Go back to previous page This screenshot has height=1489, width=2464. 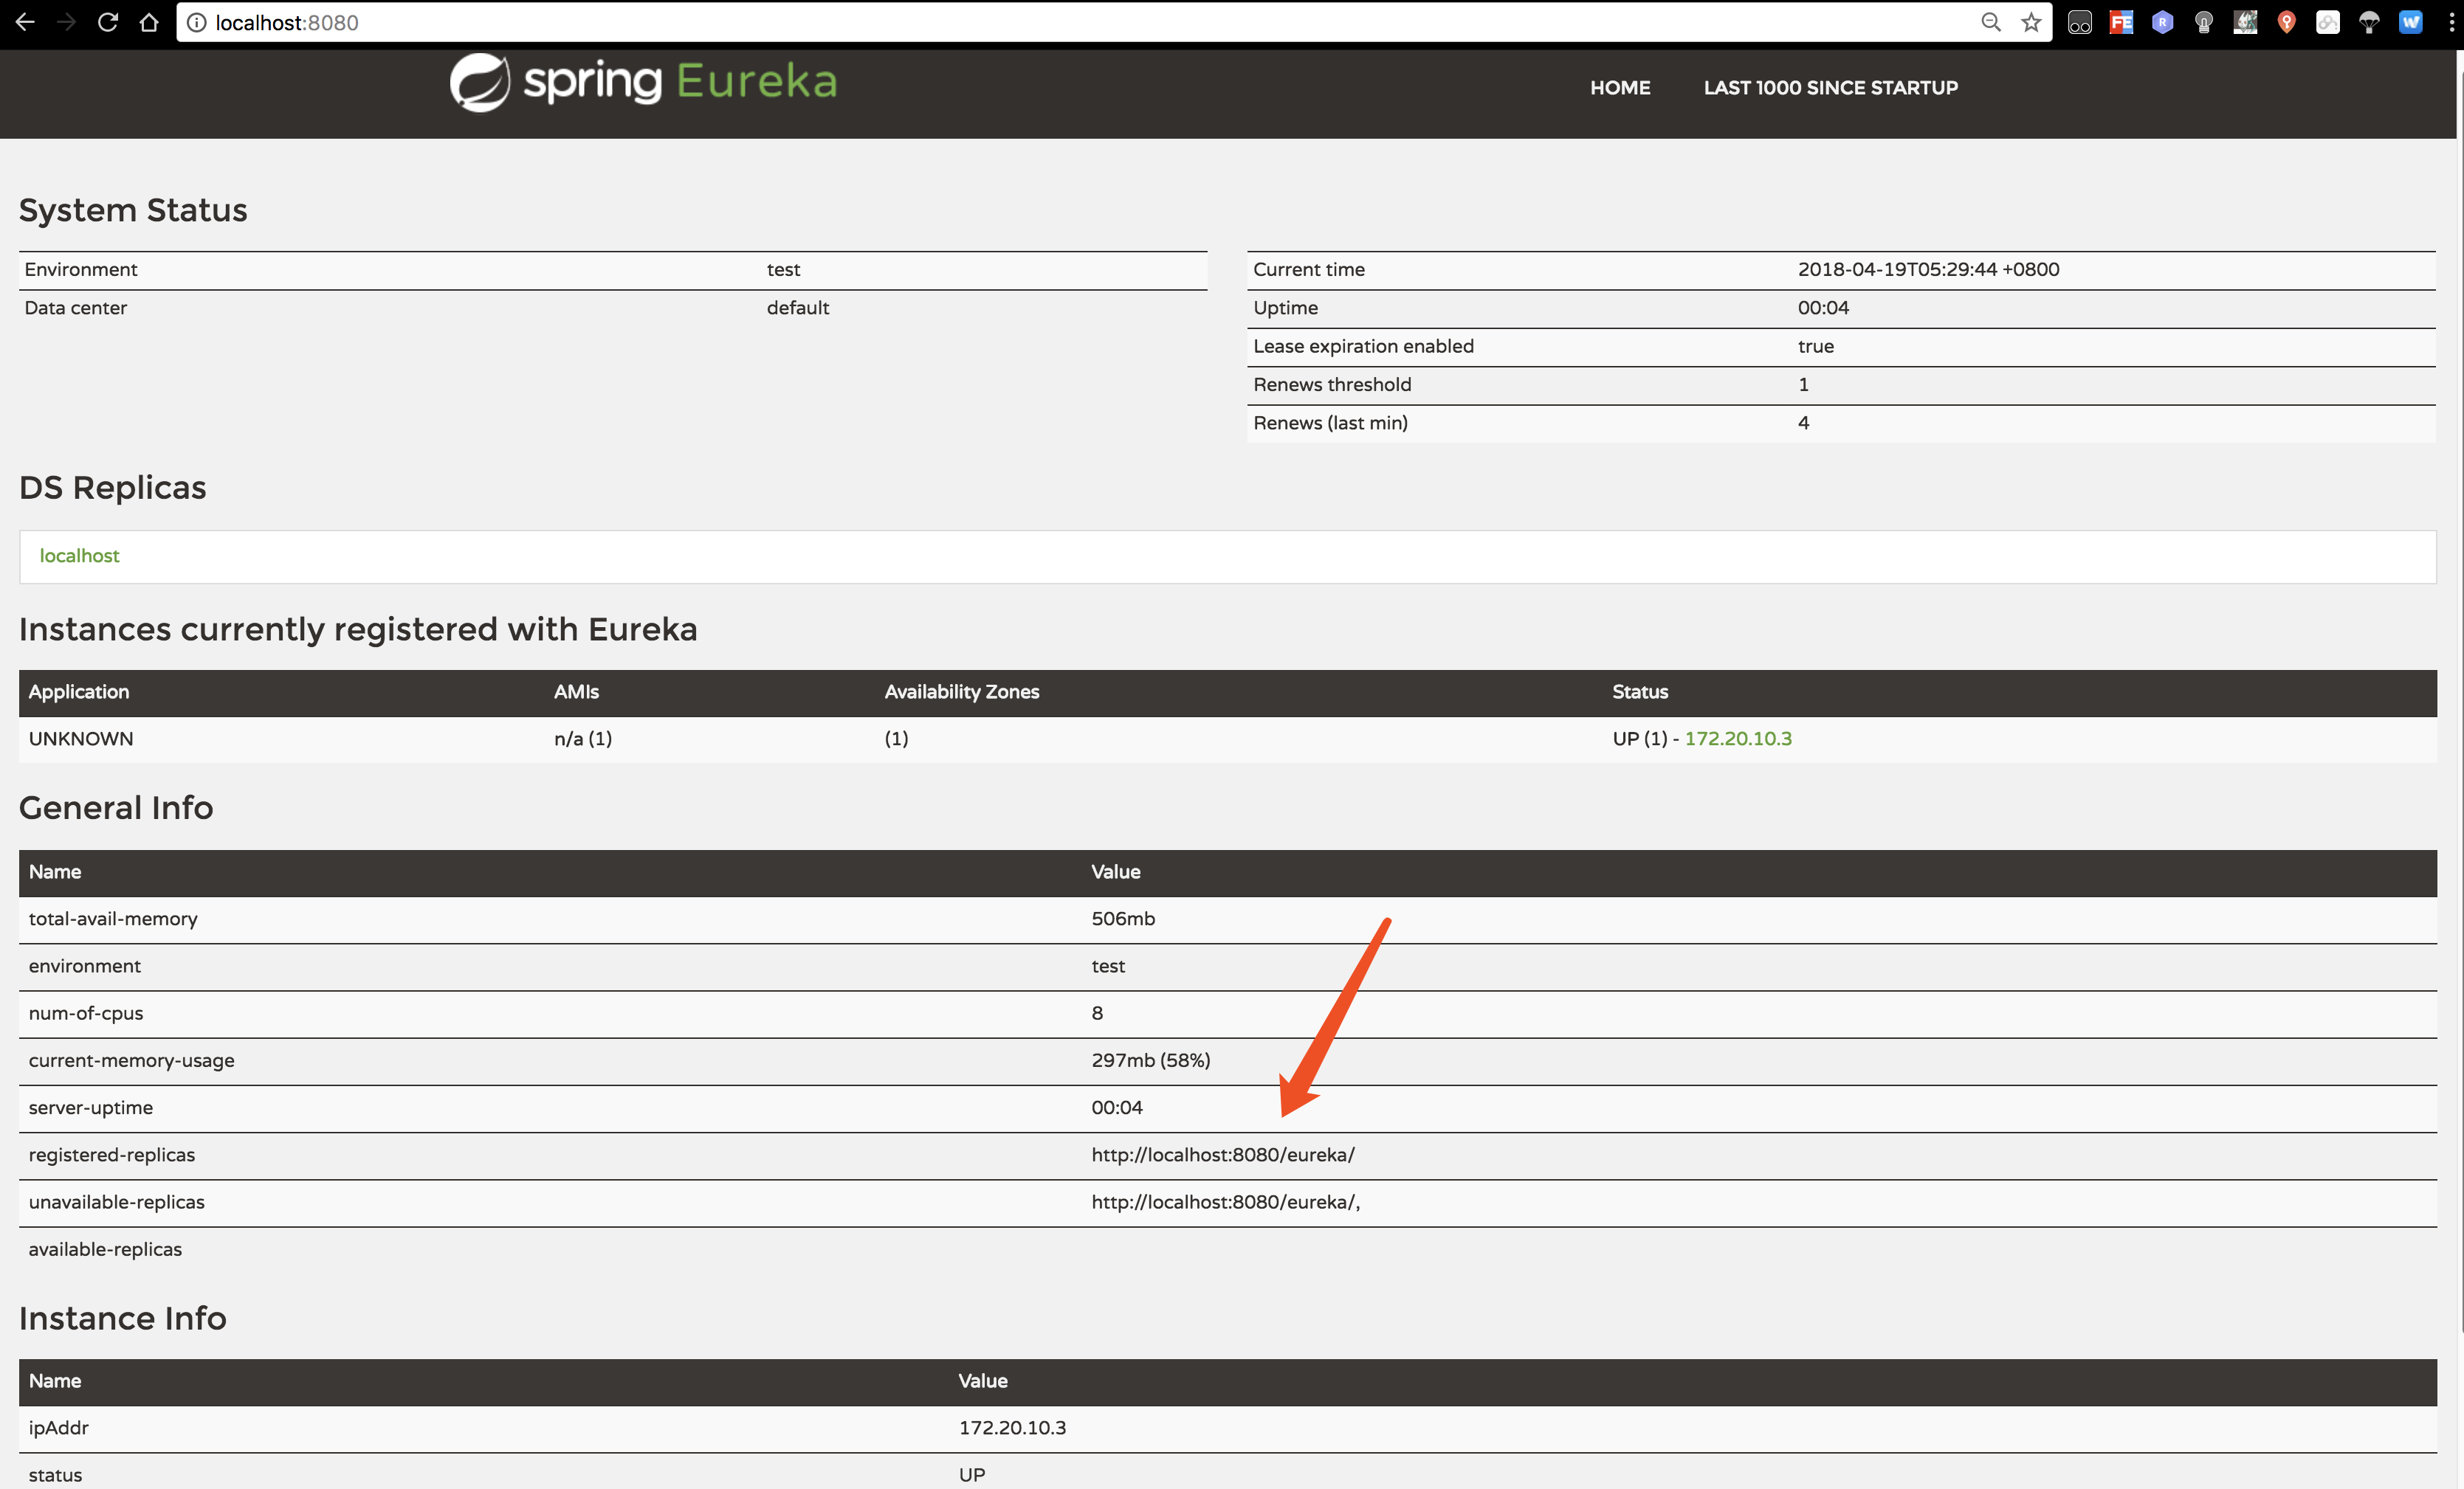26,22
